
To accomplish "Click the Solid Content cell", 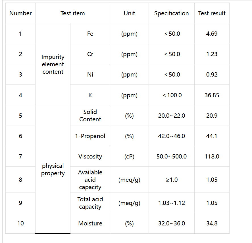I will pos(90,115).
